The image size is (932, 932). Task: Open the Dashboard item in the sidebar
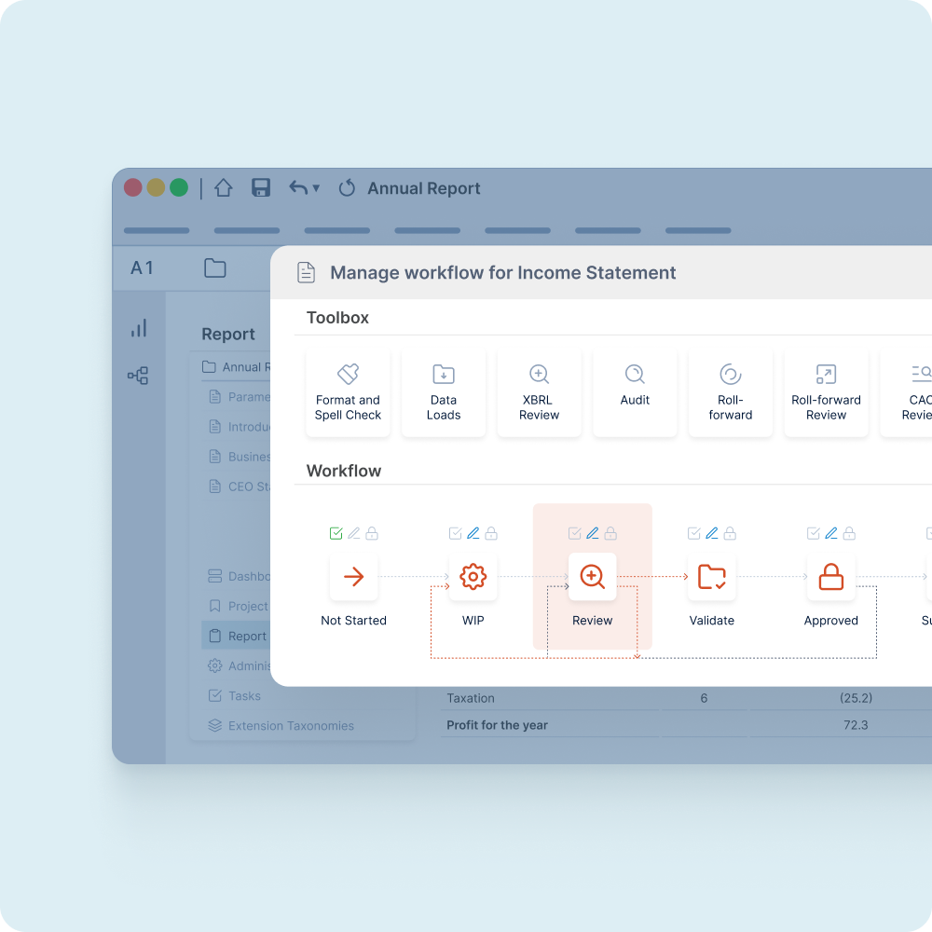pyautogui.click(x=247, y=576)
